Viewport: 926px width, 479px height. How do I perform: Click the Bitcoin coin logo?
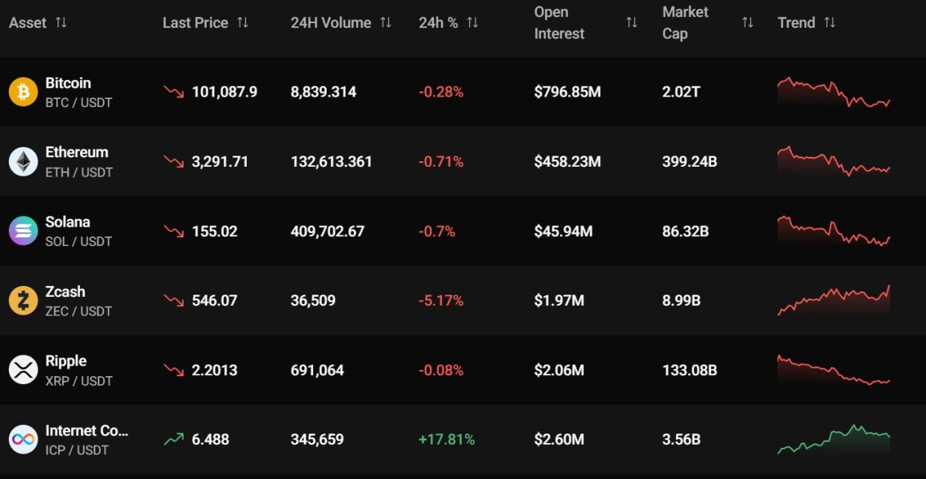coord(23,92)
